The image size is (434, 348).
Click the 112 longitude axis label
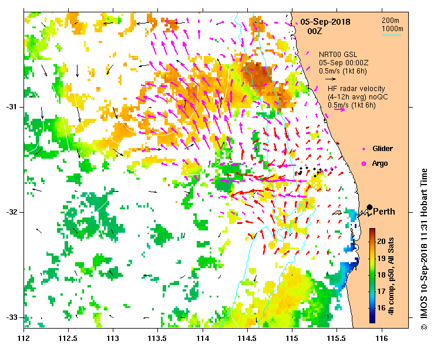point(24,339)
